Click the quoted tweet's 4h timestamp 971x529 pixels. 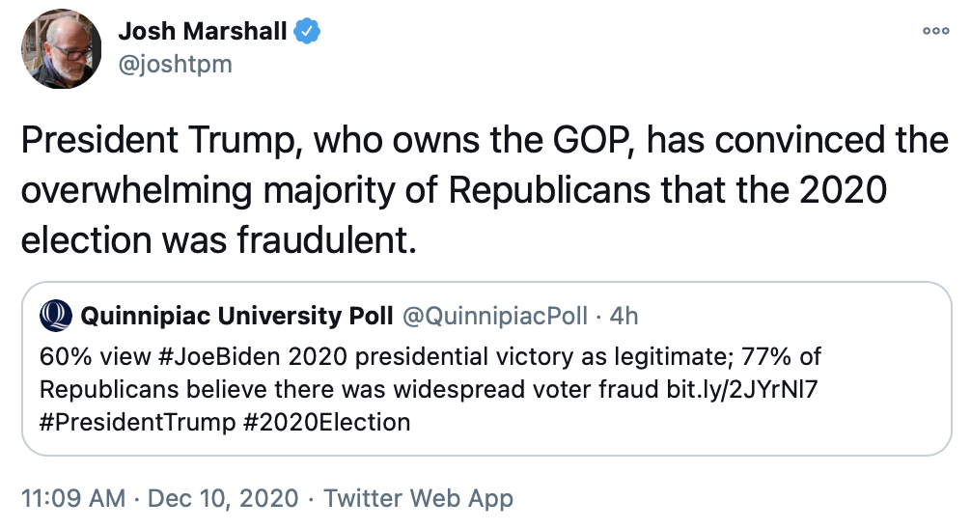pos(624,316)
